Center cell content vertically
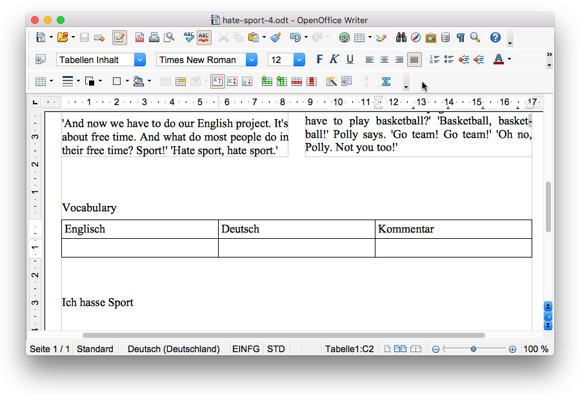The height and width of the screenshot is (394, 580). (232, 81)
